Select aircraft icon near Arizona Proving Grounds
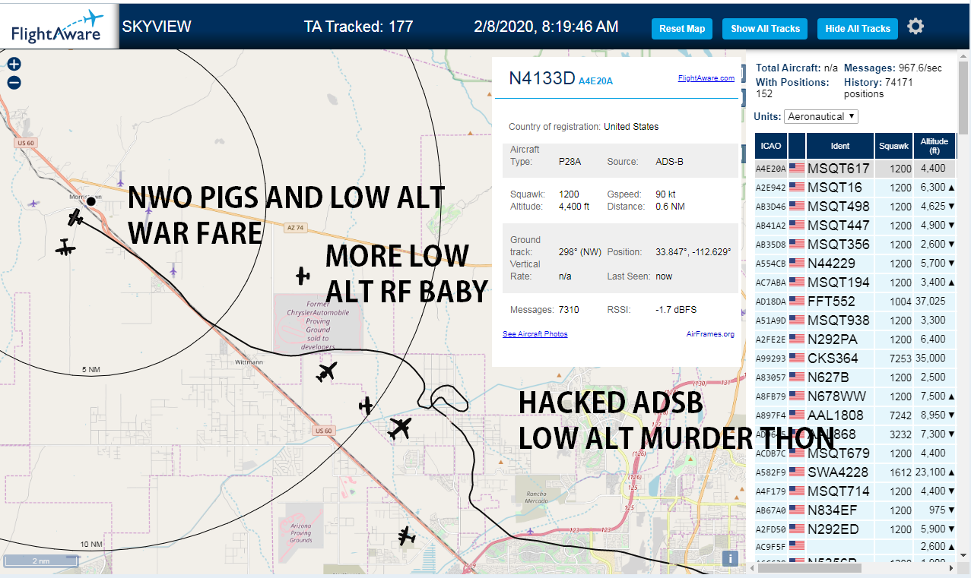 (x=407, y=535)
